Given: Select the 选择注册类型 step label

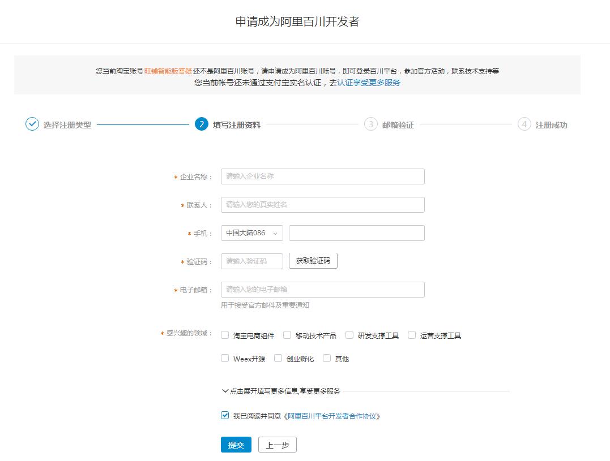Looking at the screenshot, I should point(67,125).
